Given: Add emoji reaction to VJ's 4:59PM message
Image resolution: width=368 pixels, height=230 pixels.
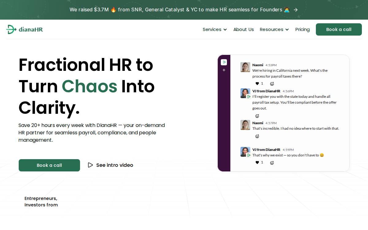Looking at the screenshot, I should (272, 163).
